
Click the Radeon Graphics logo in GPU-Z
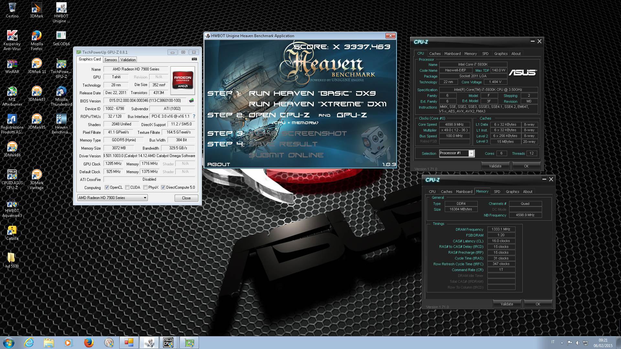tap(183, 81)
